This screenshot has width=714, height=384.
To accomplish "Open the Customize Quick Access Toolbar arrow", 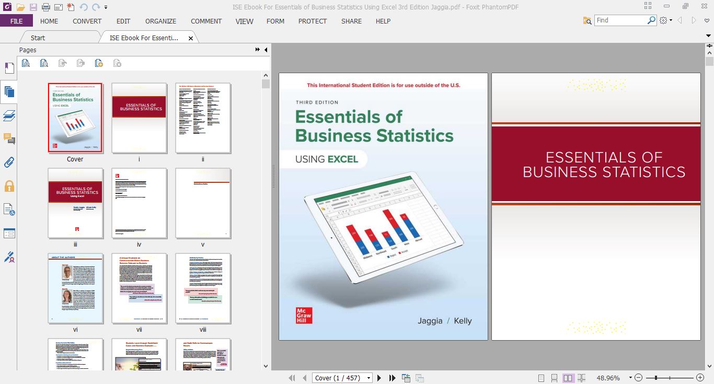I will pyautogui.click(x=106, y=7).
